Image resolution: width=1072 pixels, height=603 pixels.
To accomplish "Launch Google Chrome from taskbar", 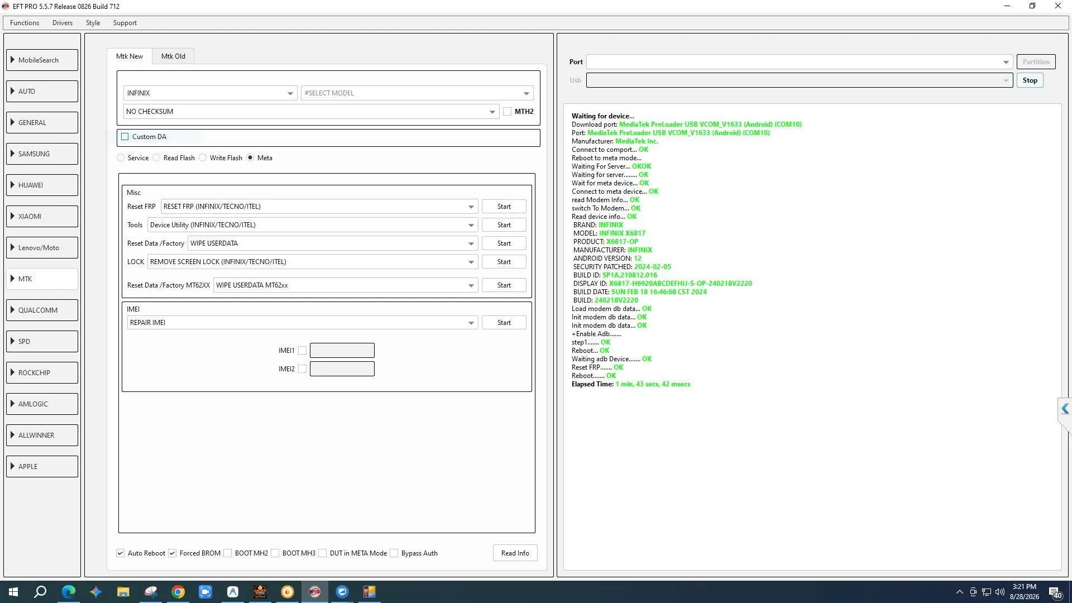I will click(178, 592).
